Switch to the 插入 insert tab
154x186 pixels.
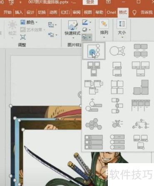tap(19, 12)
